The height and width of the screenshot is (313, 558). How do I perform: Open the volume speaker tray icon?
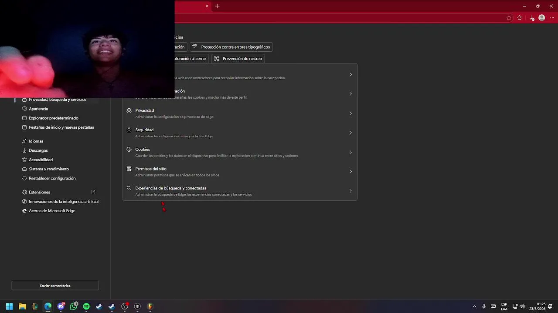coord(522,306)
